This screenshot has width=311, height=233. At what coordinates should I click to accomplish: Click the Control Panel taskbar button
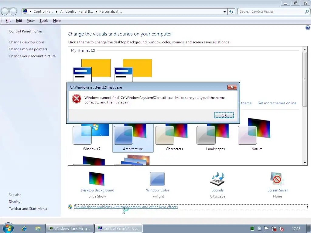(x=119, y=228)
